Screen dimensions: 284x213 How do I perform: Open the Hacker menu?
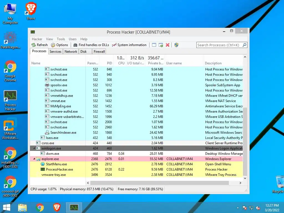[x=37, y=39]
